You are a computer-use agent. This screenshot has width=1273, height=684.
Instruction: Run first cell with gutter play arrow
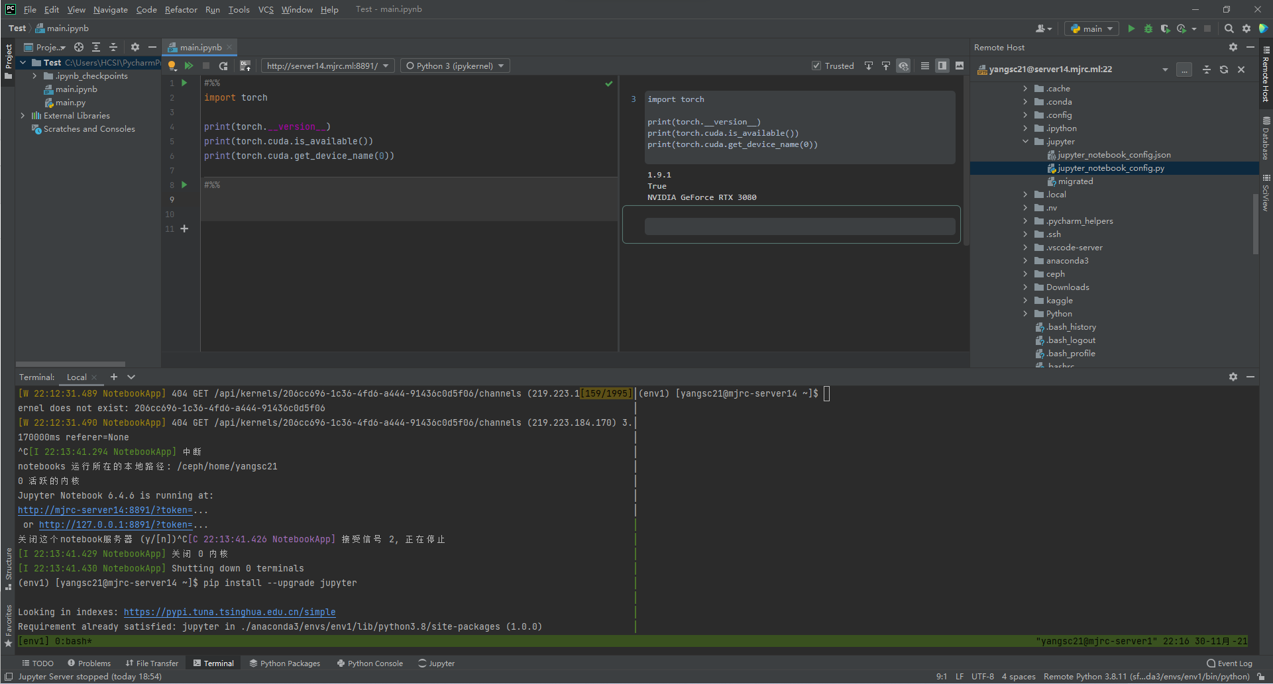coord(184,83)
